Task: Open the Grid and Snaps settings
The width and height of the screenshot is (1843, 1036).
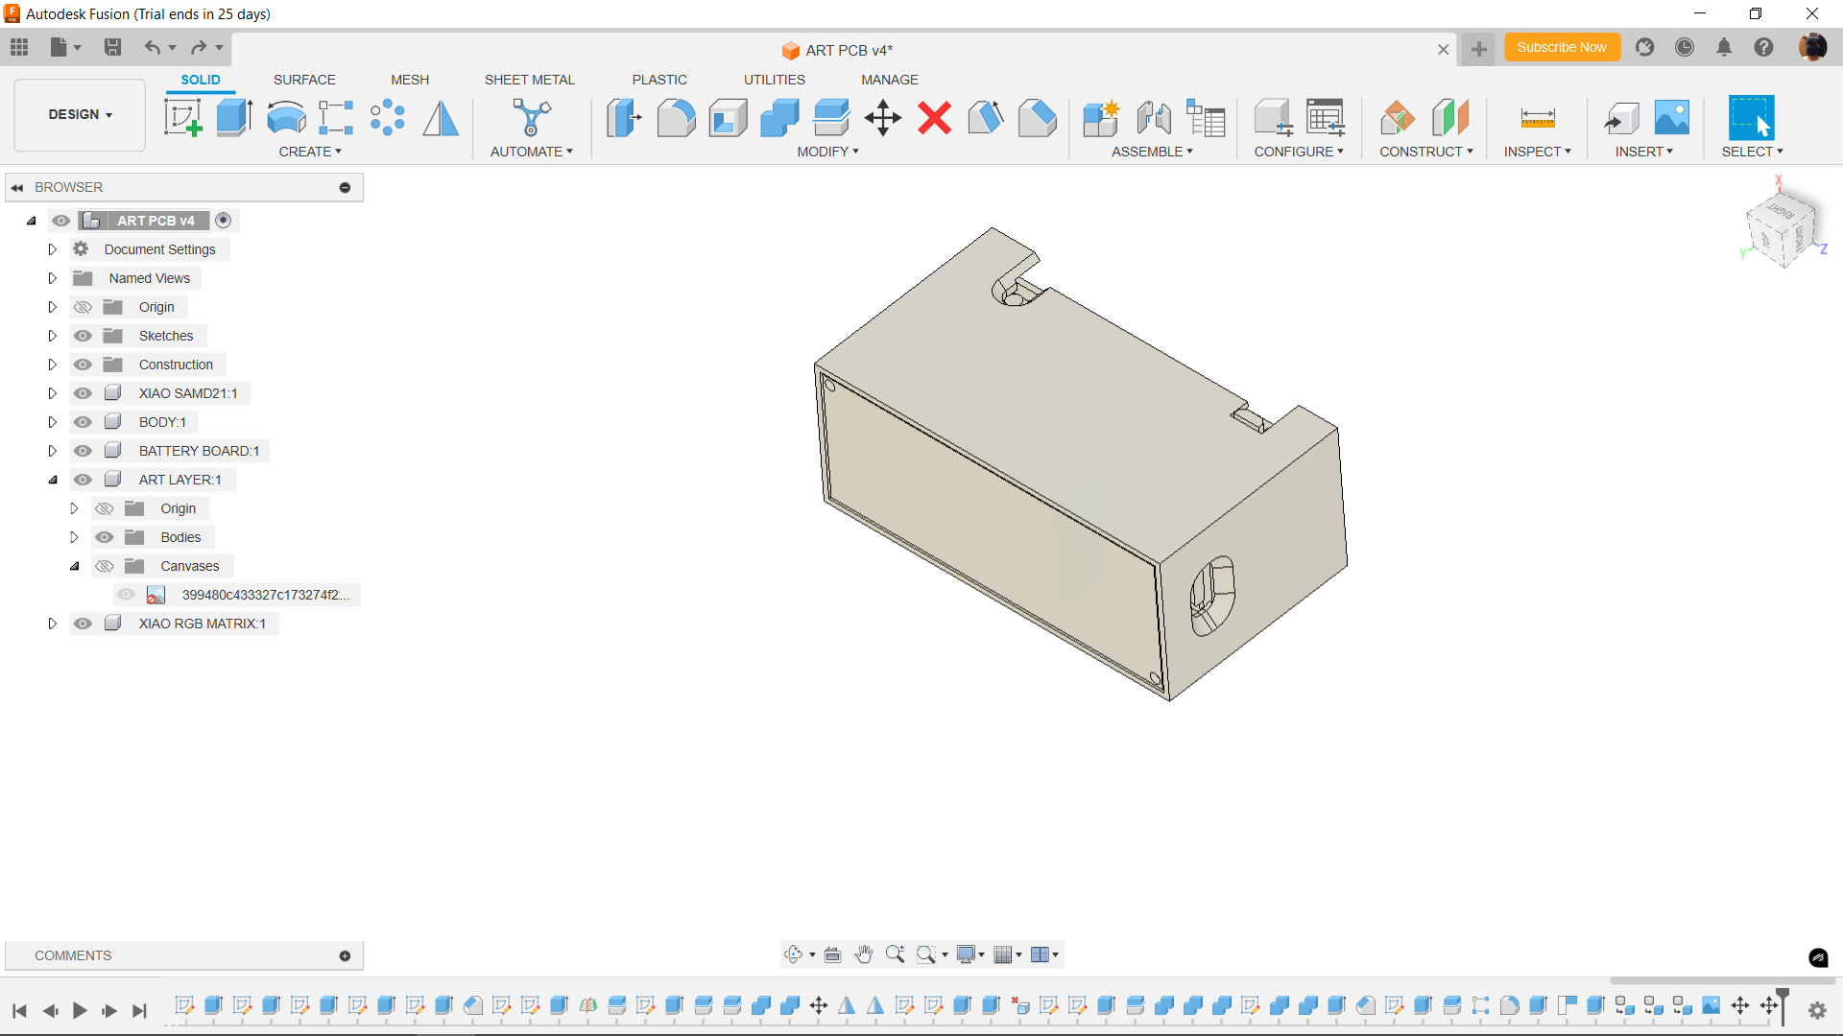Action: pyautogui.click(x=1003, y=954)
